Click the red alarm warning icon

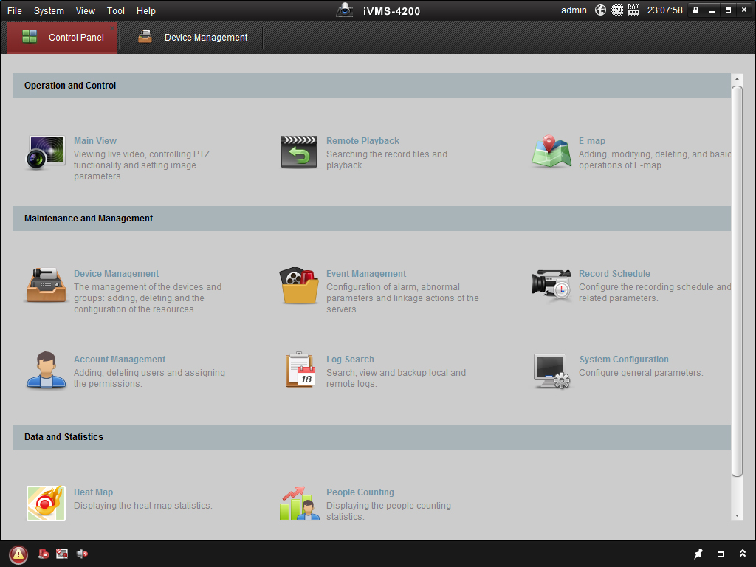click(18, 554)
